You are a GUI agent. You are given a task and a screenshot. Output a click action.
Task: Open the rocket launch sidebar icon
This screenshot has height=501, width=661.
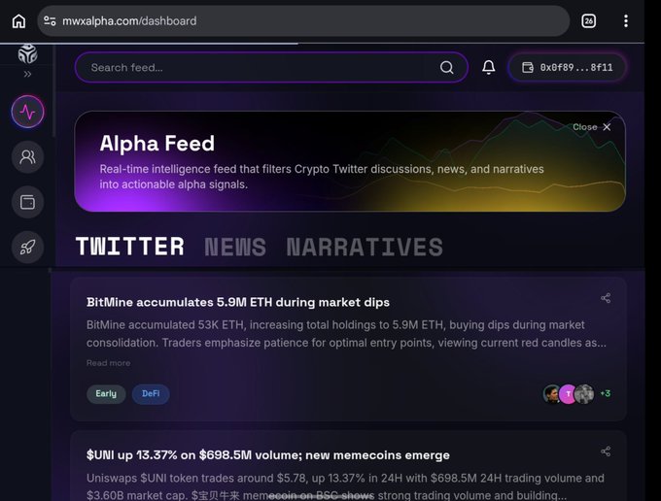tap(27, 248)
